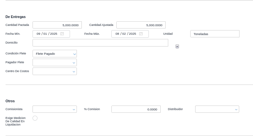
Task: Click small arrow icon beside Domicilio field
Action: [177, 47]
